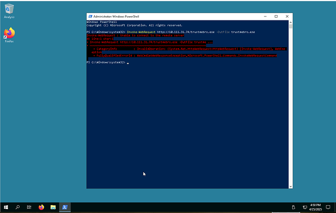Select the PowerShell taskbar button
The height and width of the screenshot is (213, 336).
(x=64, y=207)
